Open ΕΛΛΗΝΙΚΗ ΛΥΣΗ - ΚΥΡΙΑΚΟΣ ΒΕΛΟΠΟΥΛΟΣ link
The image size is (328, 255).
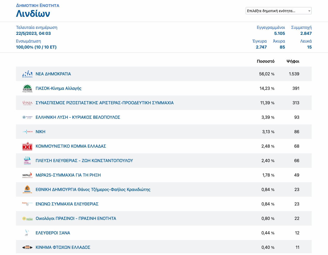(78, 117)
